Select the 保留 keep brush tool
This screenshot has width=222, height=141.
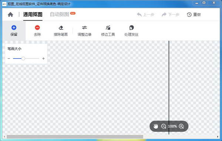(x=14, y=31)
